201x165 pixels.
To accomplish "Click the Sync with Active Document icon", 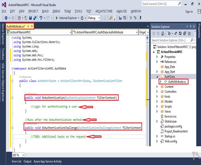I will click(x=175, y=33).
